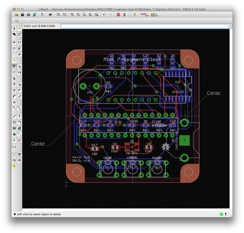Open DesignLink search

144,15
